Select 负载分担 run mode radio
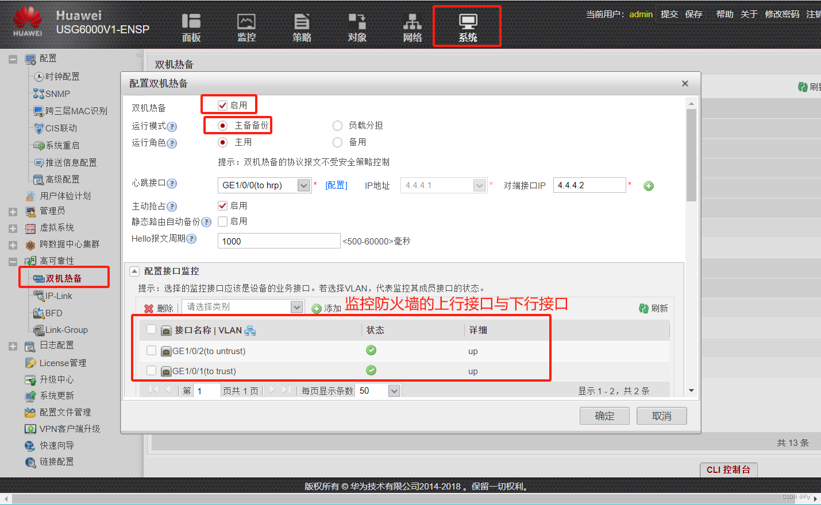 tap(337, 125)
